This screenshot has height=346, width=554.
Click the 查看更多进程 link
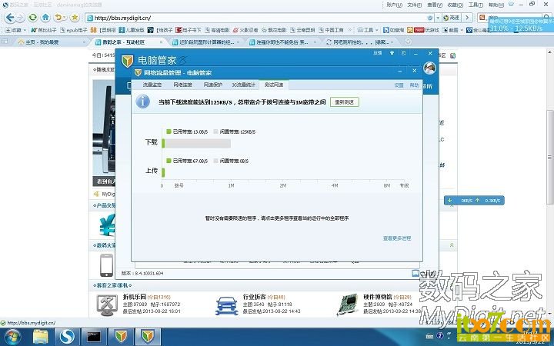pyautogui.click(x=397, y=238)
